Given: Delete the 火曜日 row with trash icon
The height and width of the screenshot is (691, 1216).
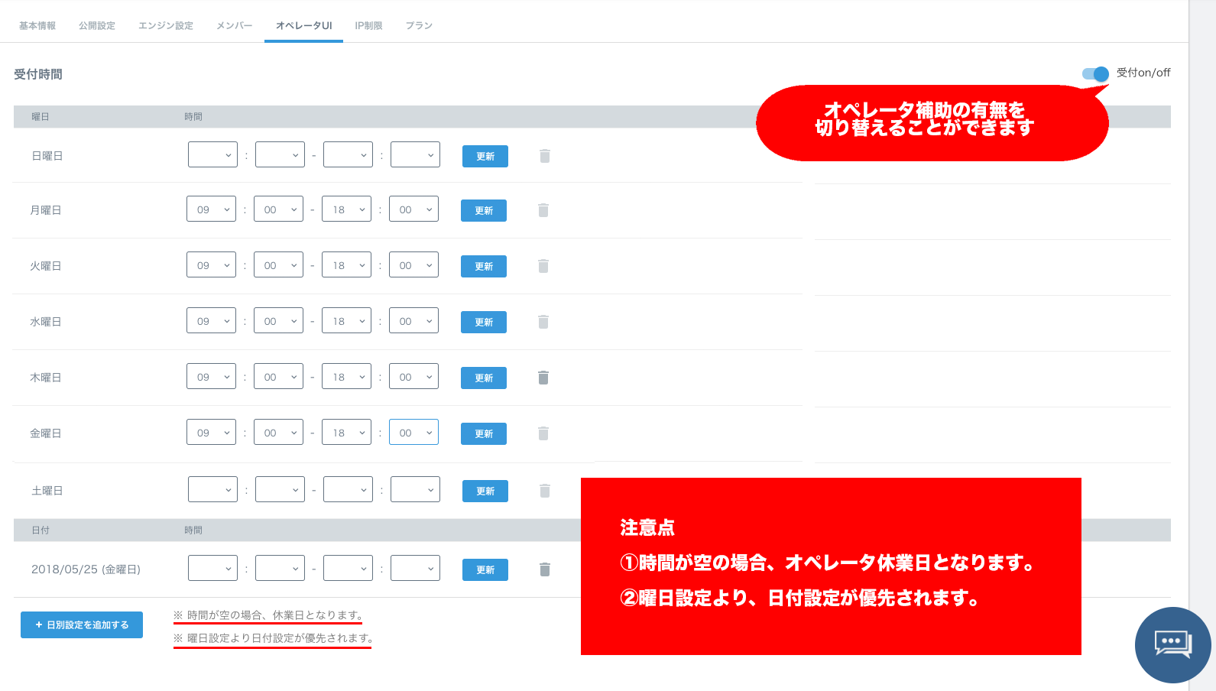Looking at the screenshot, I should click(543, 266).
